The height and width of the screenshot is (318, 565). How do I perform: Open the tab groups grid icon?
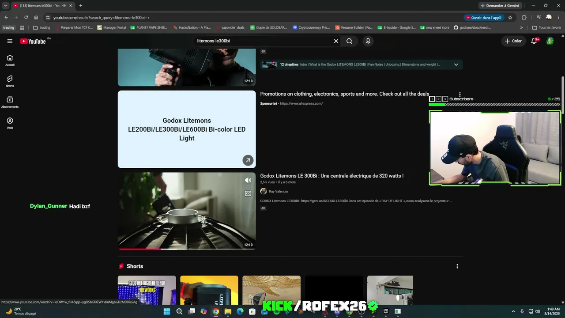22,27
